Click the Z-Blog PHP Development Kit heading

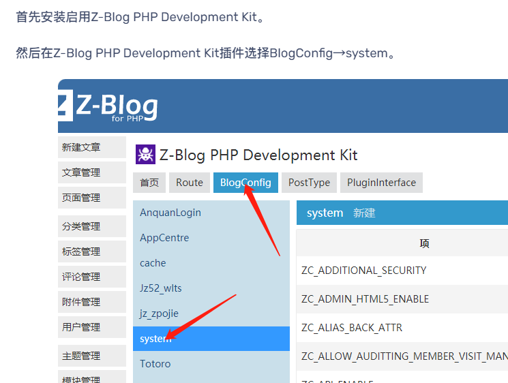click(258, 155)
